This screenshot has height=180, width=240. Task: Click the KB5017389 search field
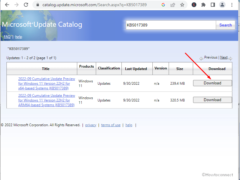pos(171,25)
